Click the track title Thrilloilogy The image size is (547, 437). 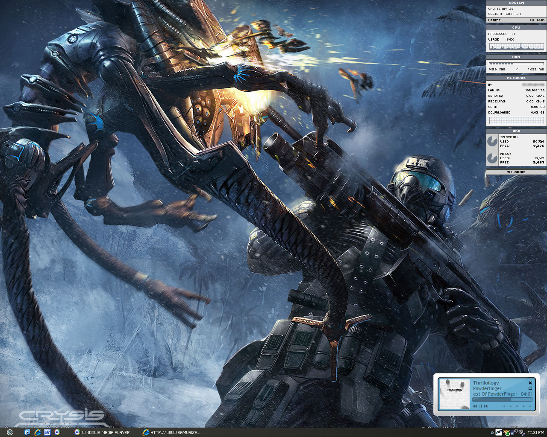coord(486,383)
